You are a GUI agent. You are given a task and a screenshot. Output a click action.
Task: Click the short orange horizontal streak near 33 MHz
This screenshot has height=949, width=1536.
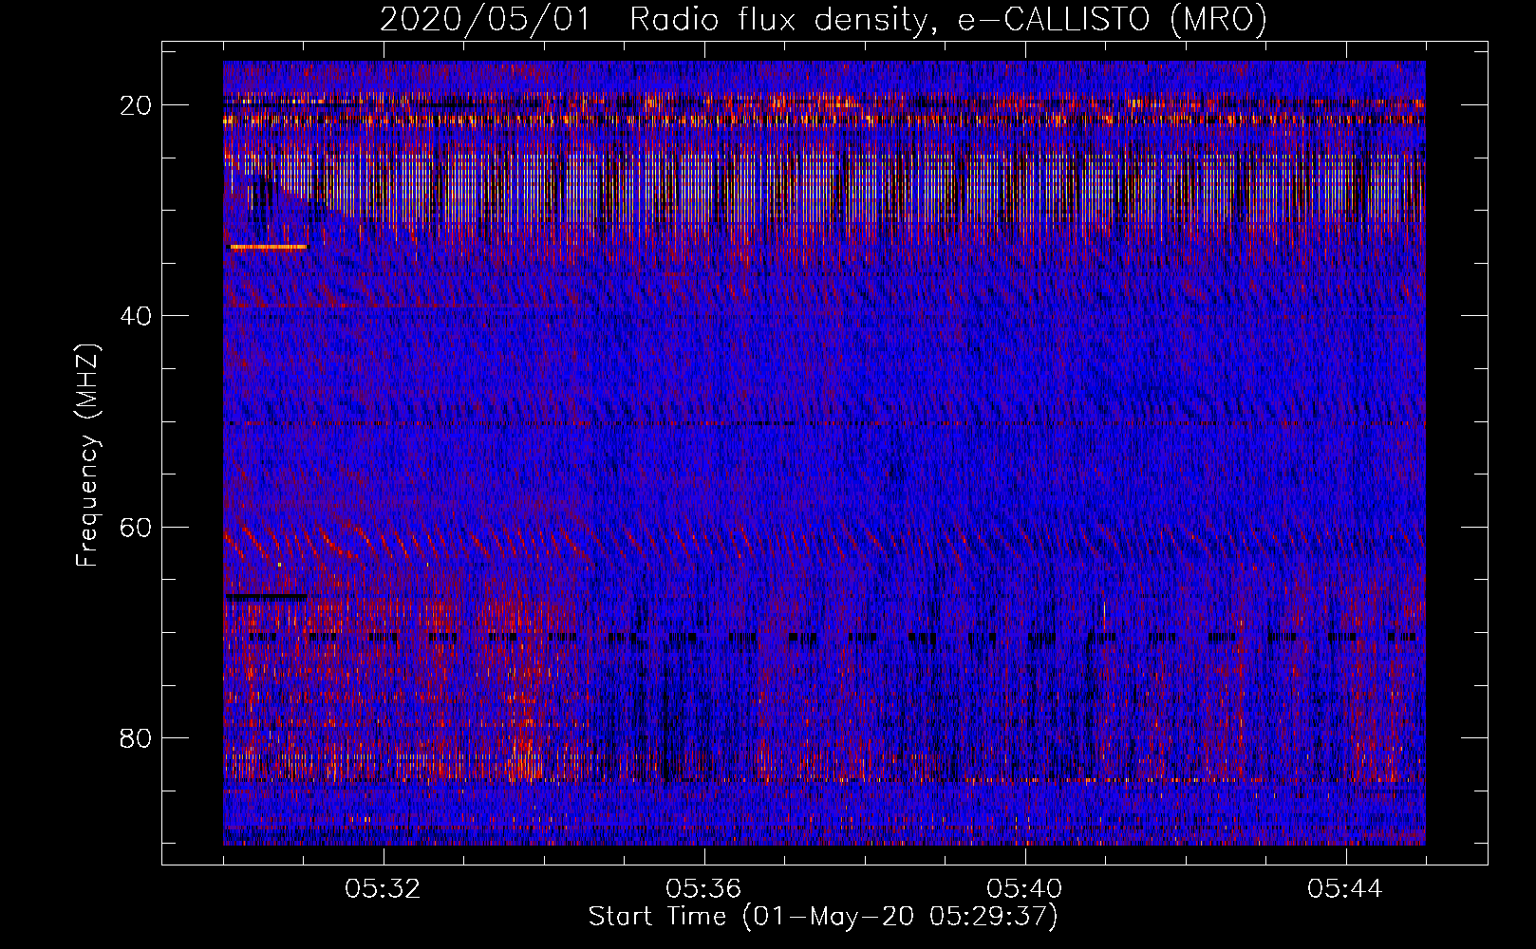point(269,247)
